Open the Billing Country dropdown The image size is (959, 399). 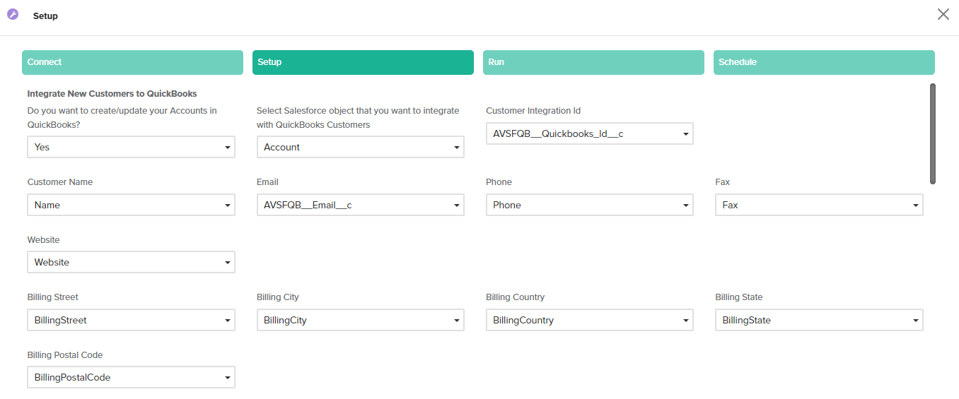[x=589, y=320]
